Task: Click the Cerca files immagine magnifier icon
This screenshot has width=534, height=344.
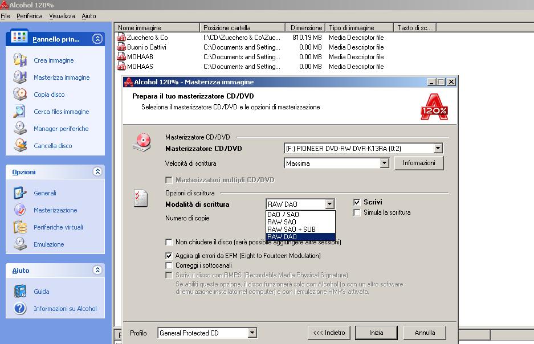Action: pos(20,111)
